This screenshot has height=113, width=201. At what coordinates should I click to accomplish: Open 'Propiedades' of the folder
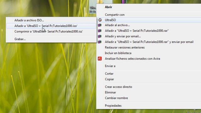(x=149, y=106)
